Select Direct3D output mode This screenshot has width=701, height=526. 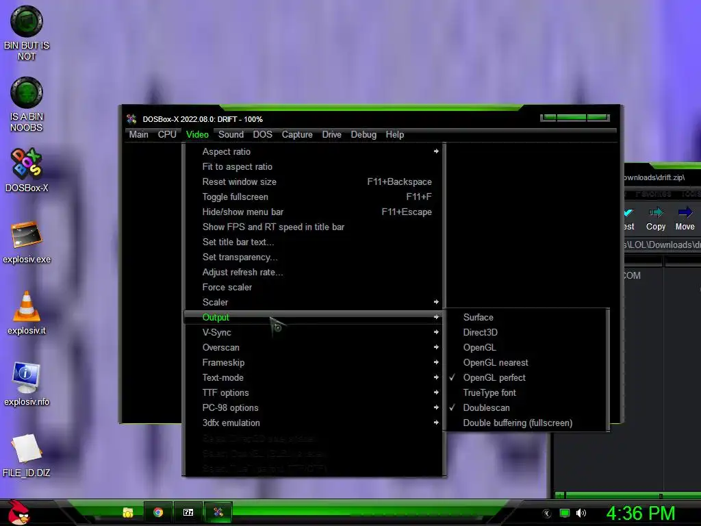click(x=526, y=332)
